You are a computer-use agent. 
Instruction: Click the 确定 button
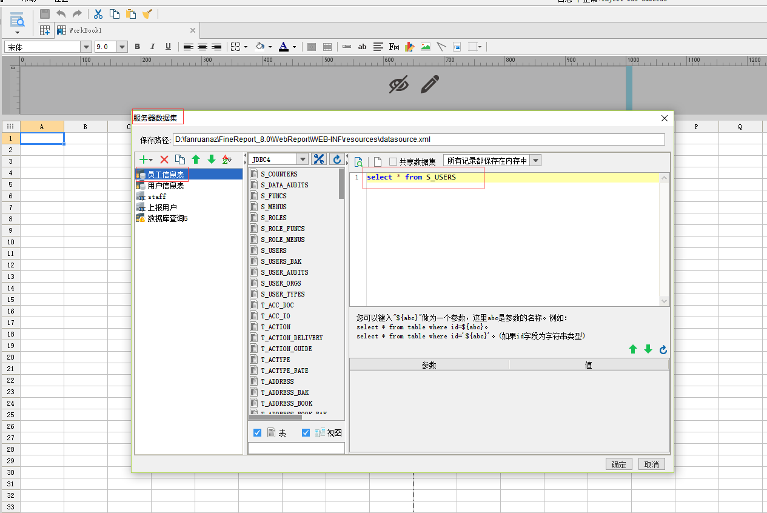coord(619,464)
